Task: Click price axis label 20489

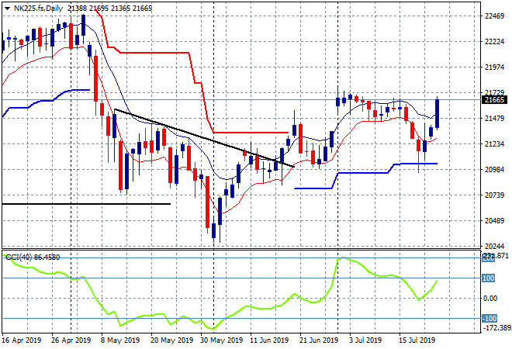Action: point(494,221)
